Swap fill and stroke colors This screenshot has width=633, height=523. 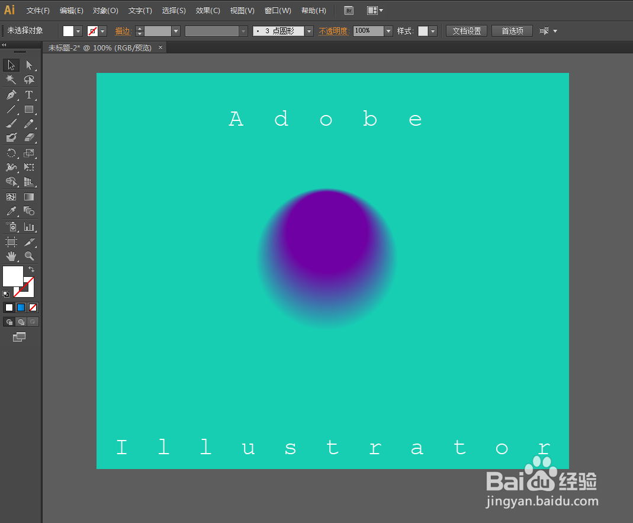[x=31, y=269]
